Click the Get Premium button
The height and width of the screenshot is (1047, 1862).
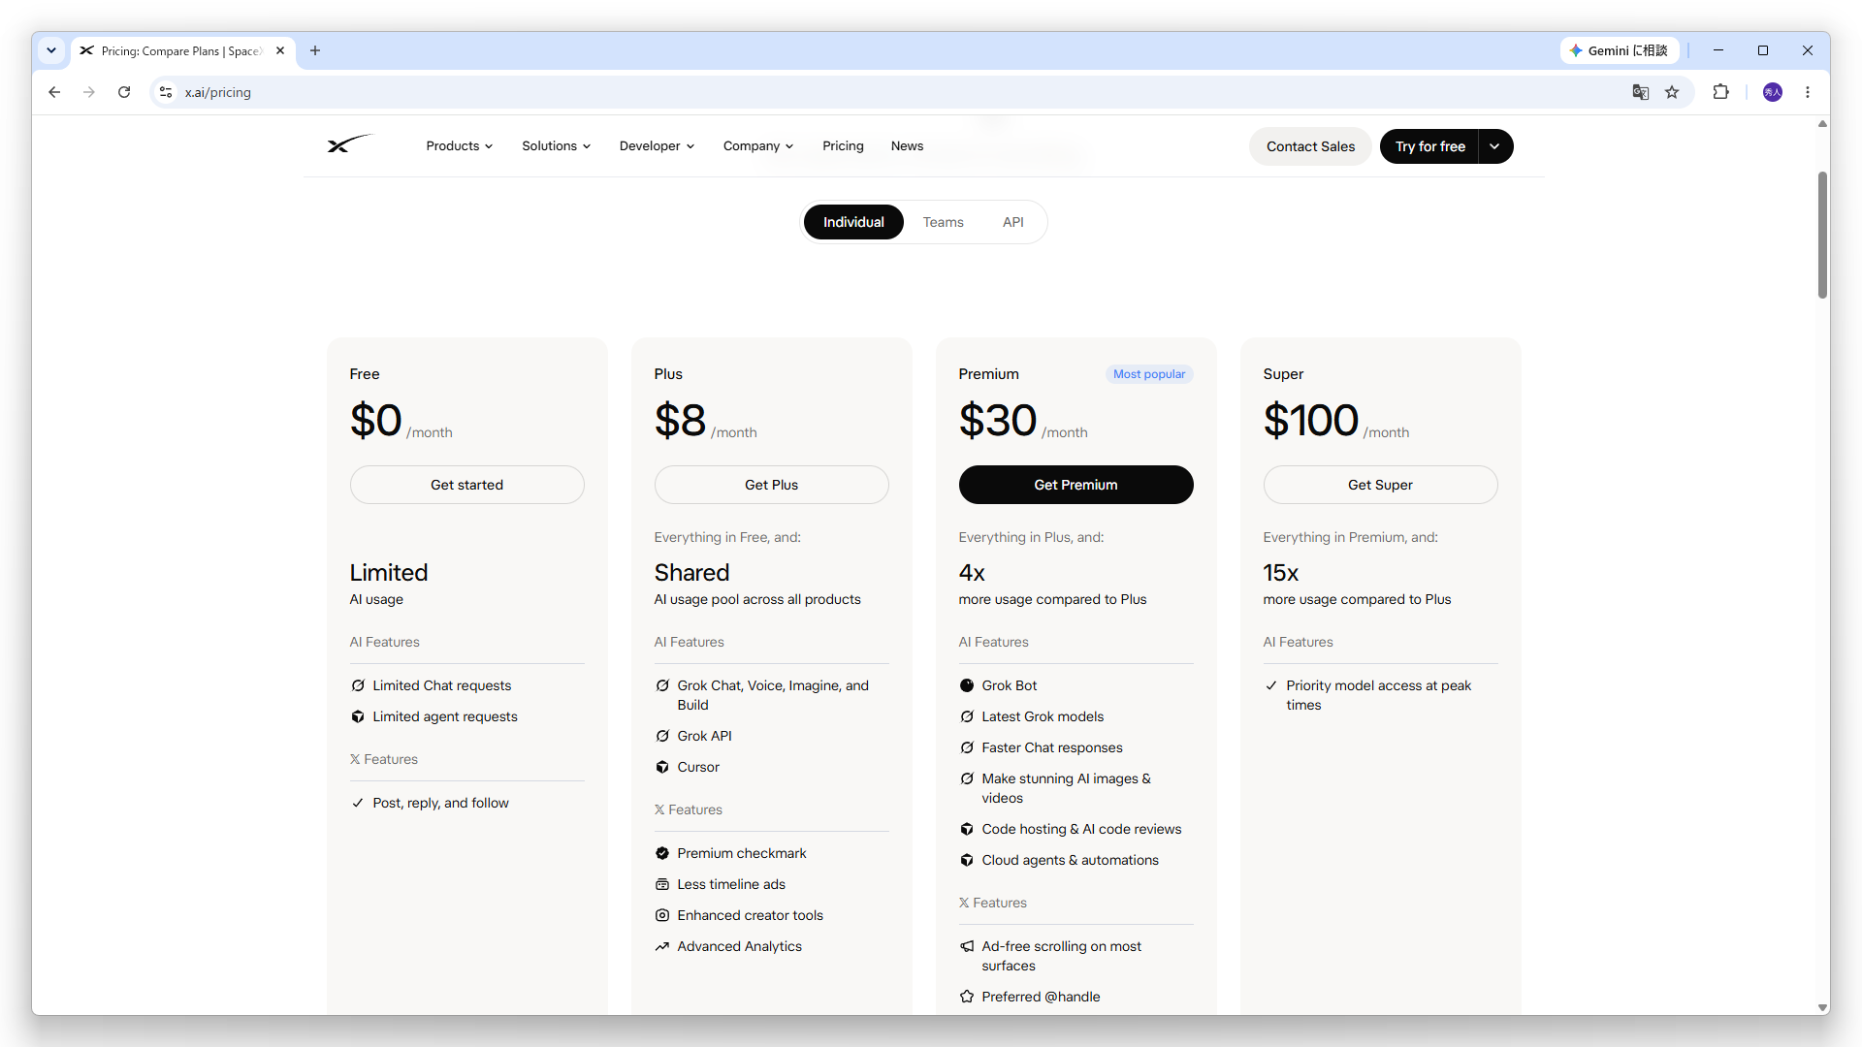(x=1075, y=485)
